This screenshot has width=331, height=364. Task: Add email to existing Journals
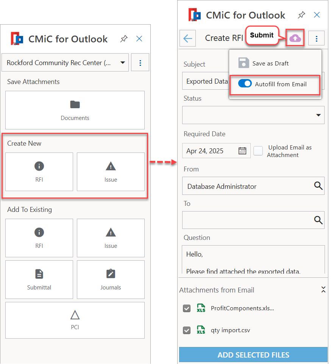[x=111, y=280]
